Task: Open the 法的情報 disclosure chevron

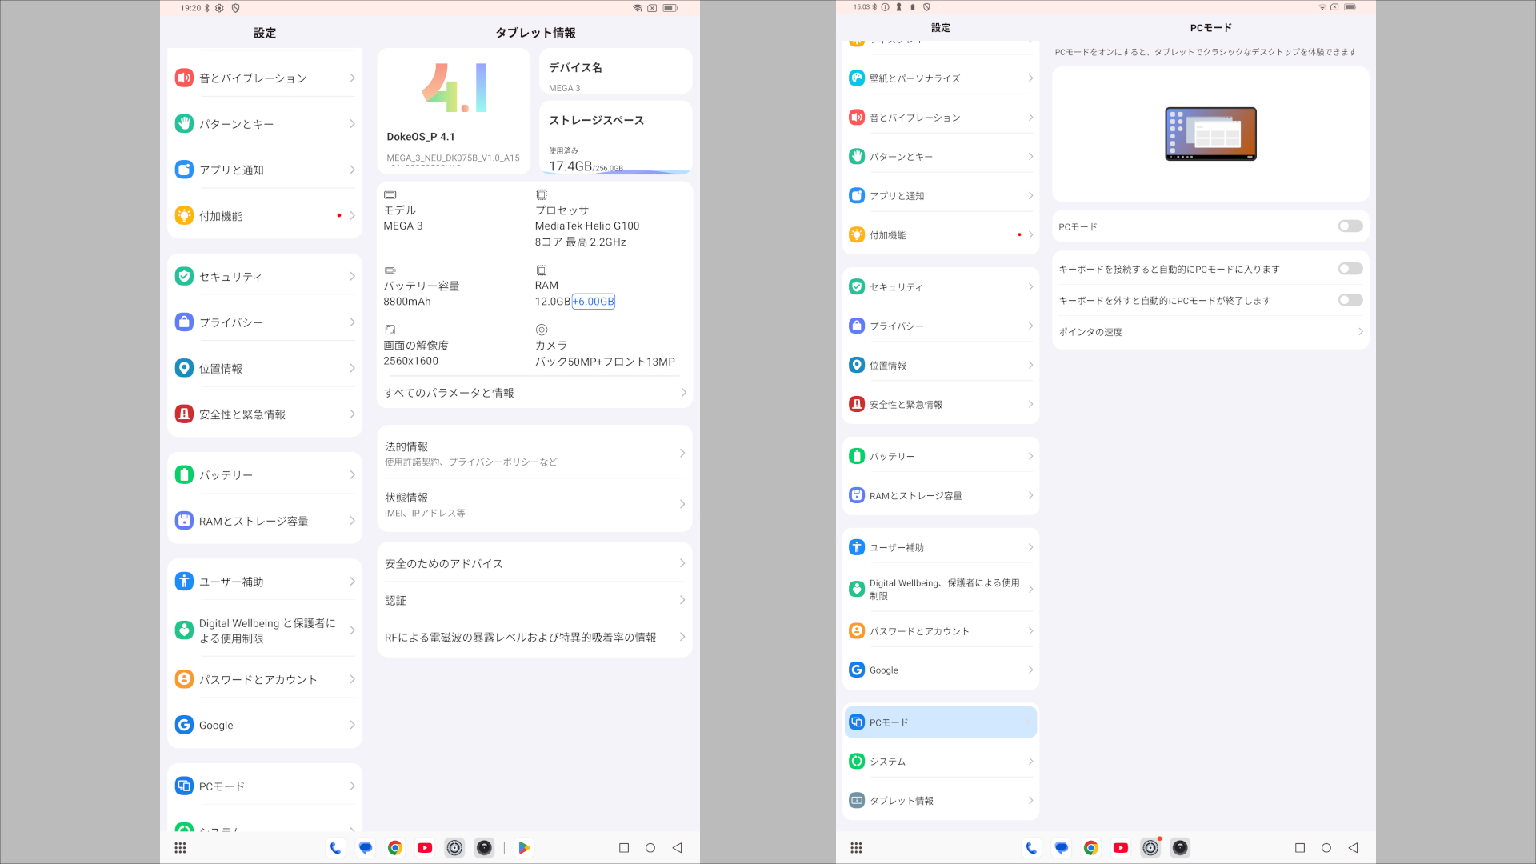Action: 682,453
